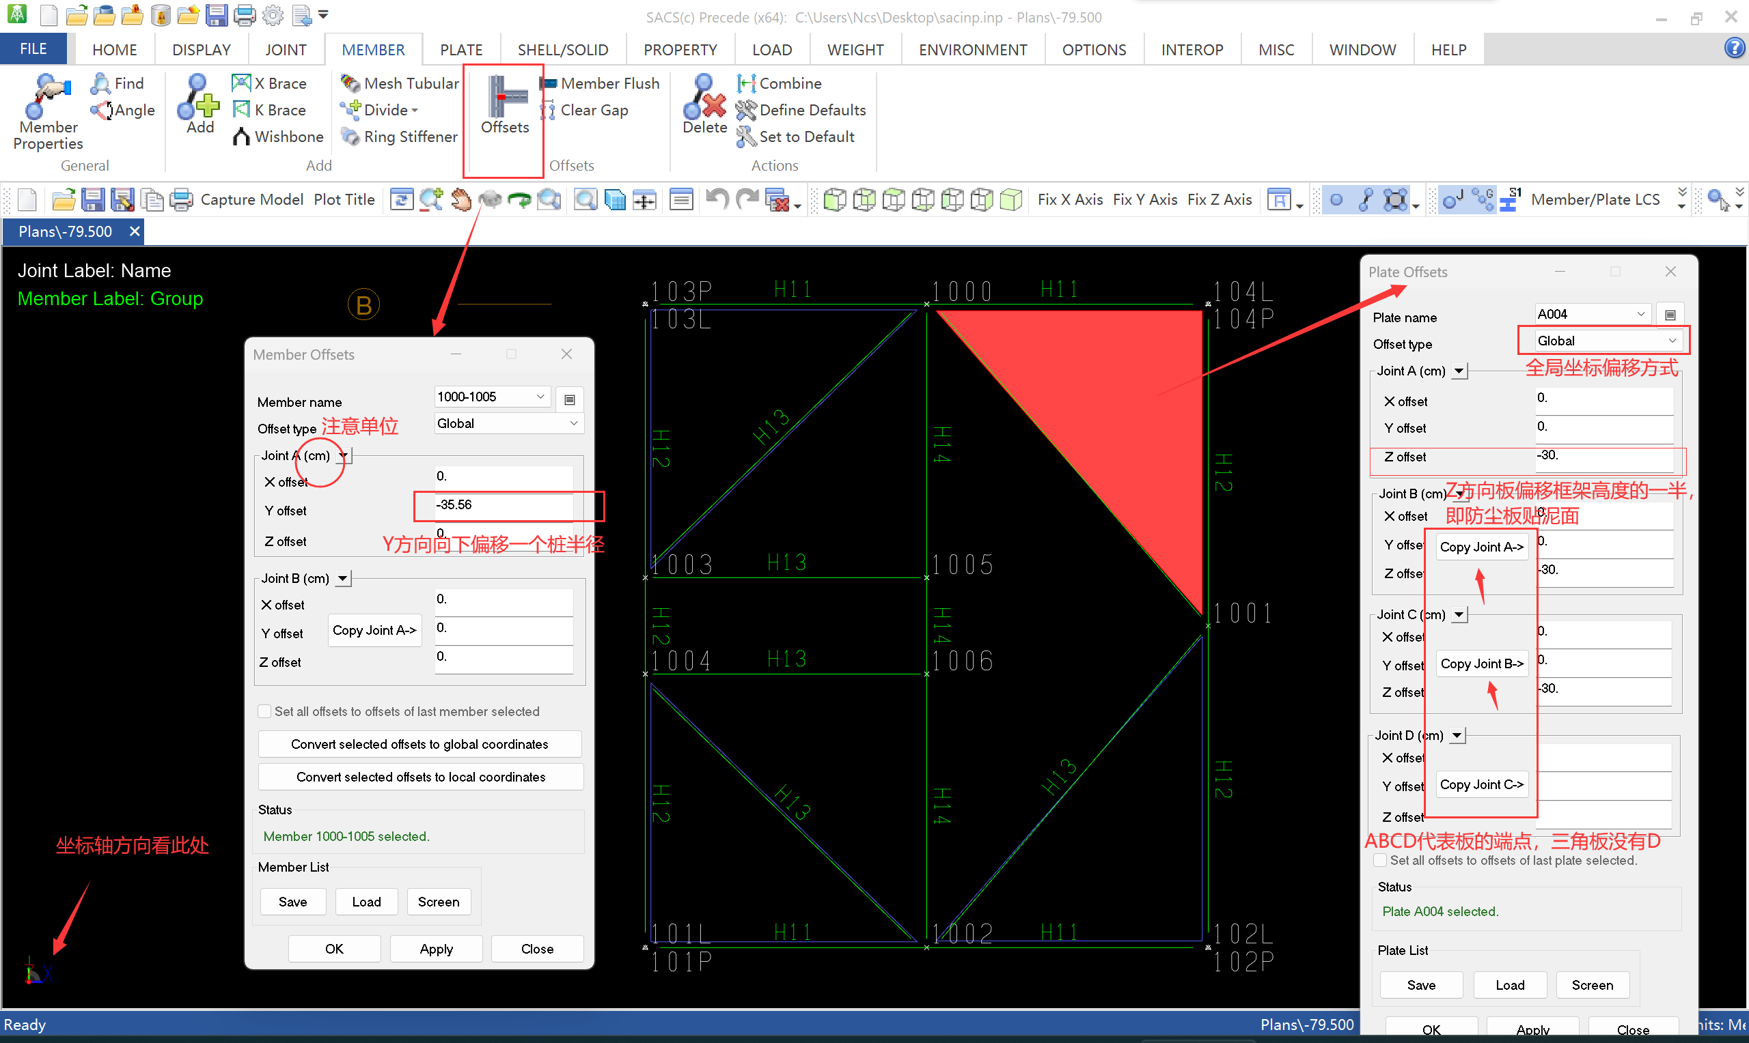Expand the Divide dropdown arrow
The width and height of the screenshot is (1749, 1043).
(x=415, y=111)
